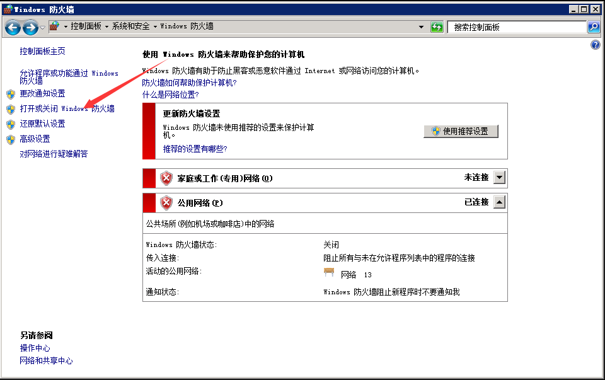This screenshot has width=605, height=380.
Task: Click 公用网络(P) heading
Action: point(200,203)
